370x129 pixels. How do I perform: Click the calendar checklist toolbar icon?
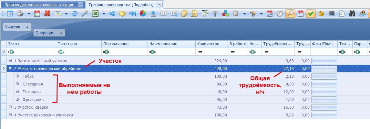[x=37, y=14]
